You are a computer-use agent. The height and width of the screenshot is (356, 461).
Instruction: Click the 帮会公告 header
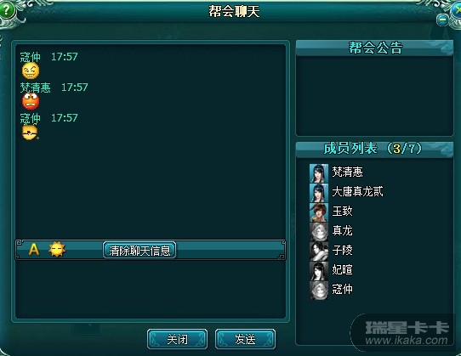pos(374,48)
